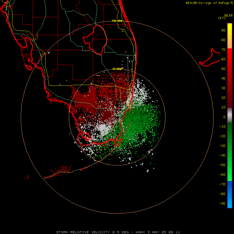The image size is (234, 234).
Task: Click the yellow top segment of the color scale
Action: click(x=230, y=36)
